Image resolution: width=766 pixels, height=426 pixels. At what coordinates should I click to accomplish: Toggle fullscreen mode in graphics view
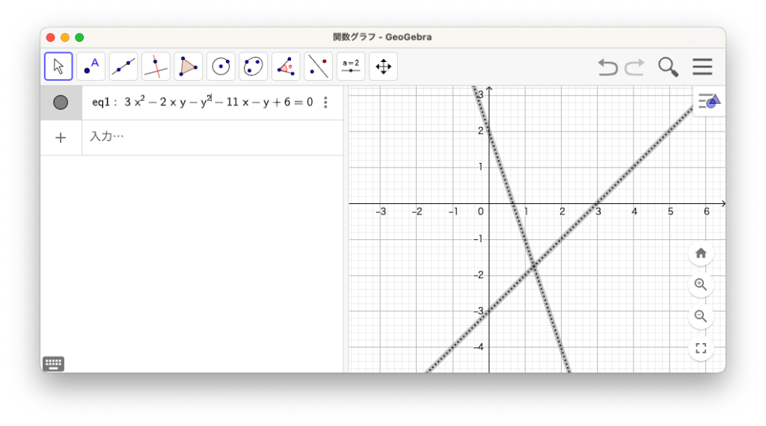pos(701,348)
